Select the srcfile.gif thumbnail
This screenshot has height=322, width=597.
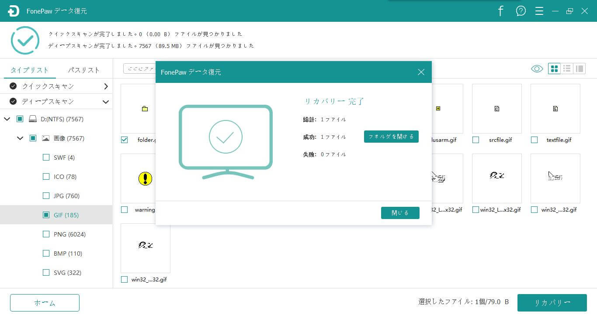click(x=497, y=109)
